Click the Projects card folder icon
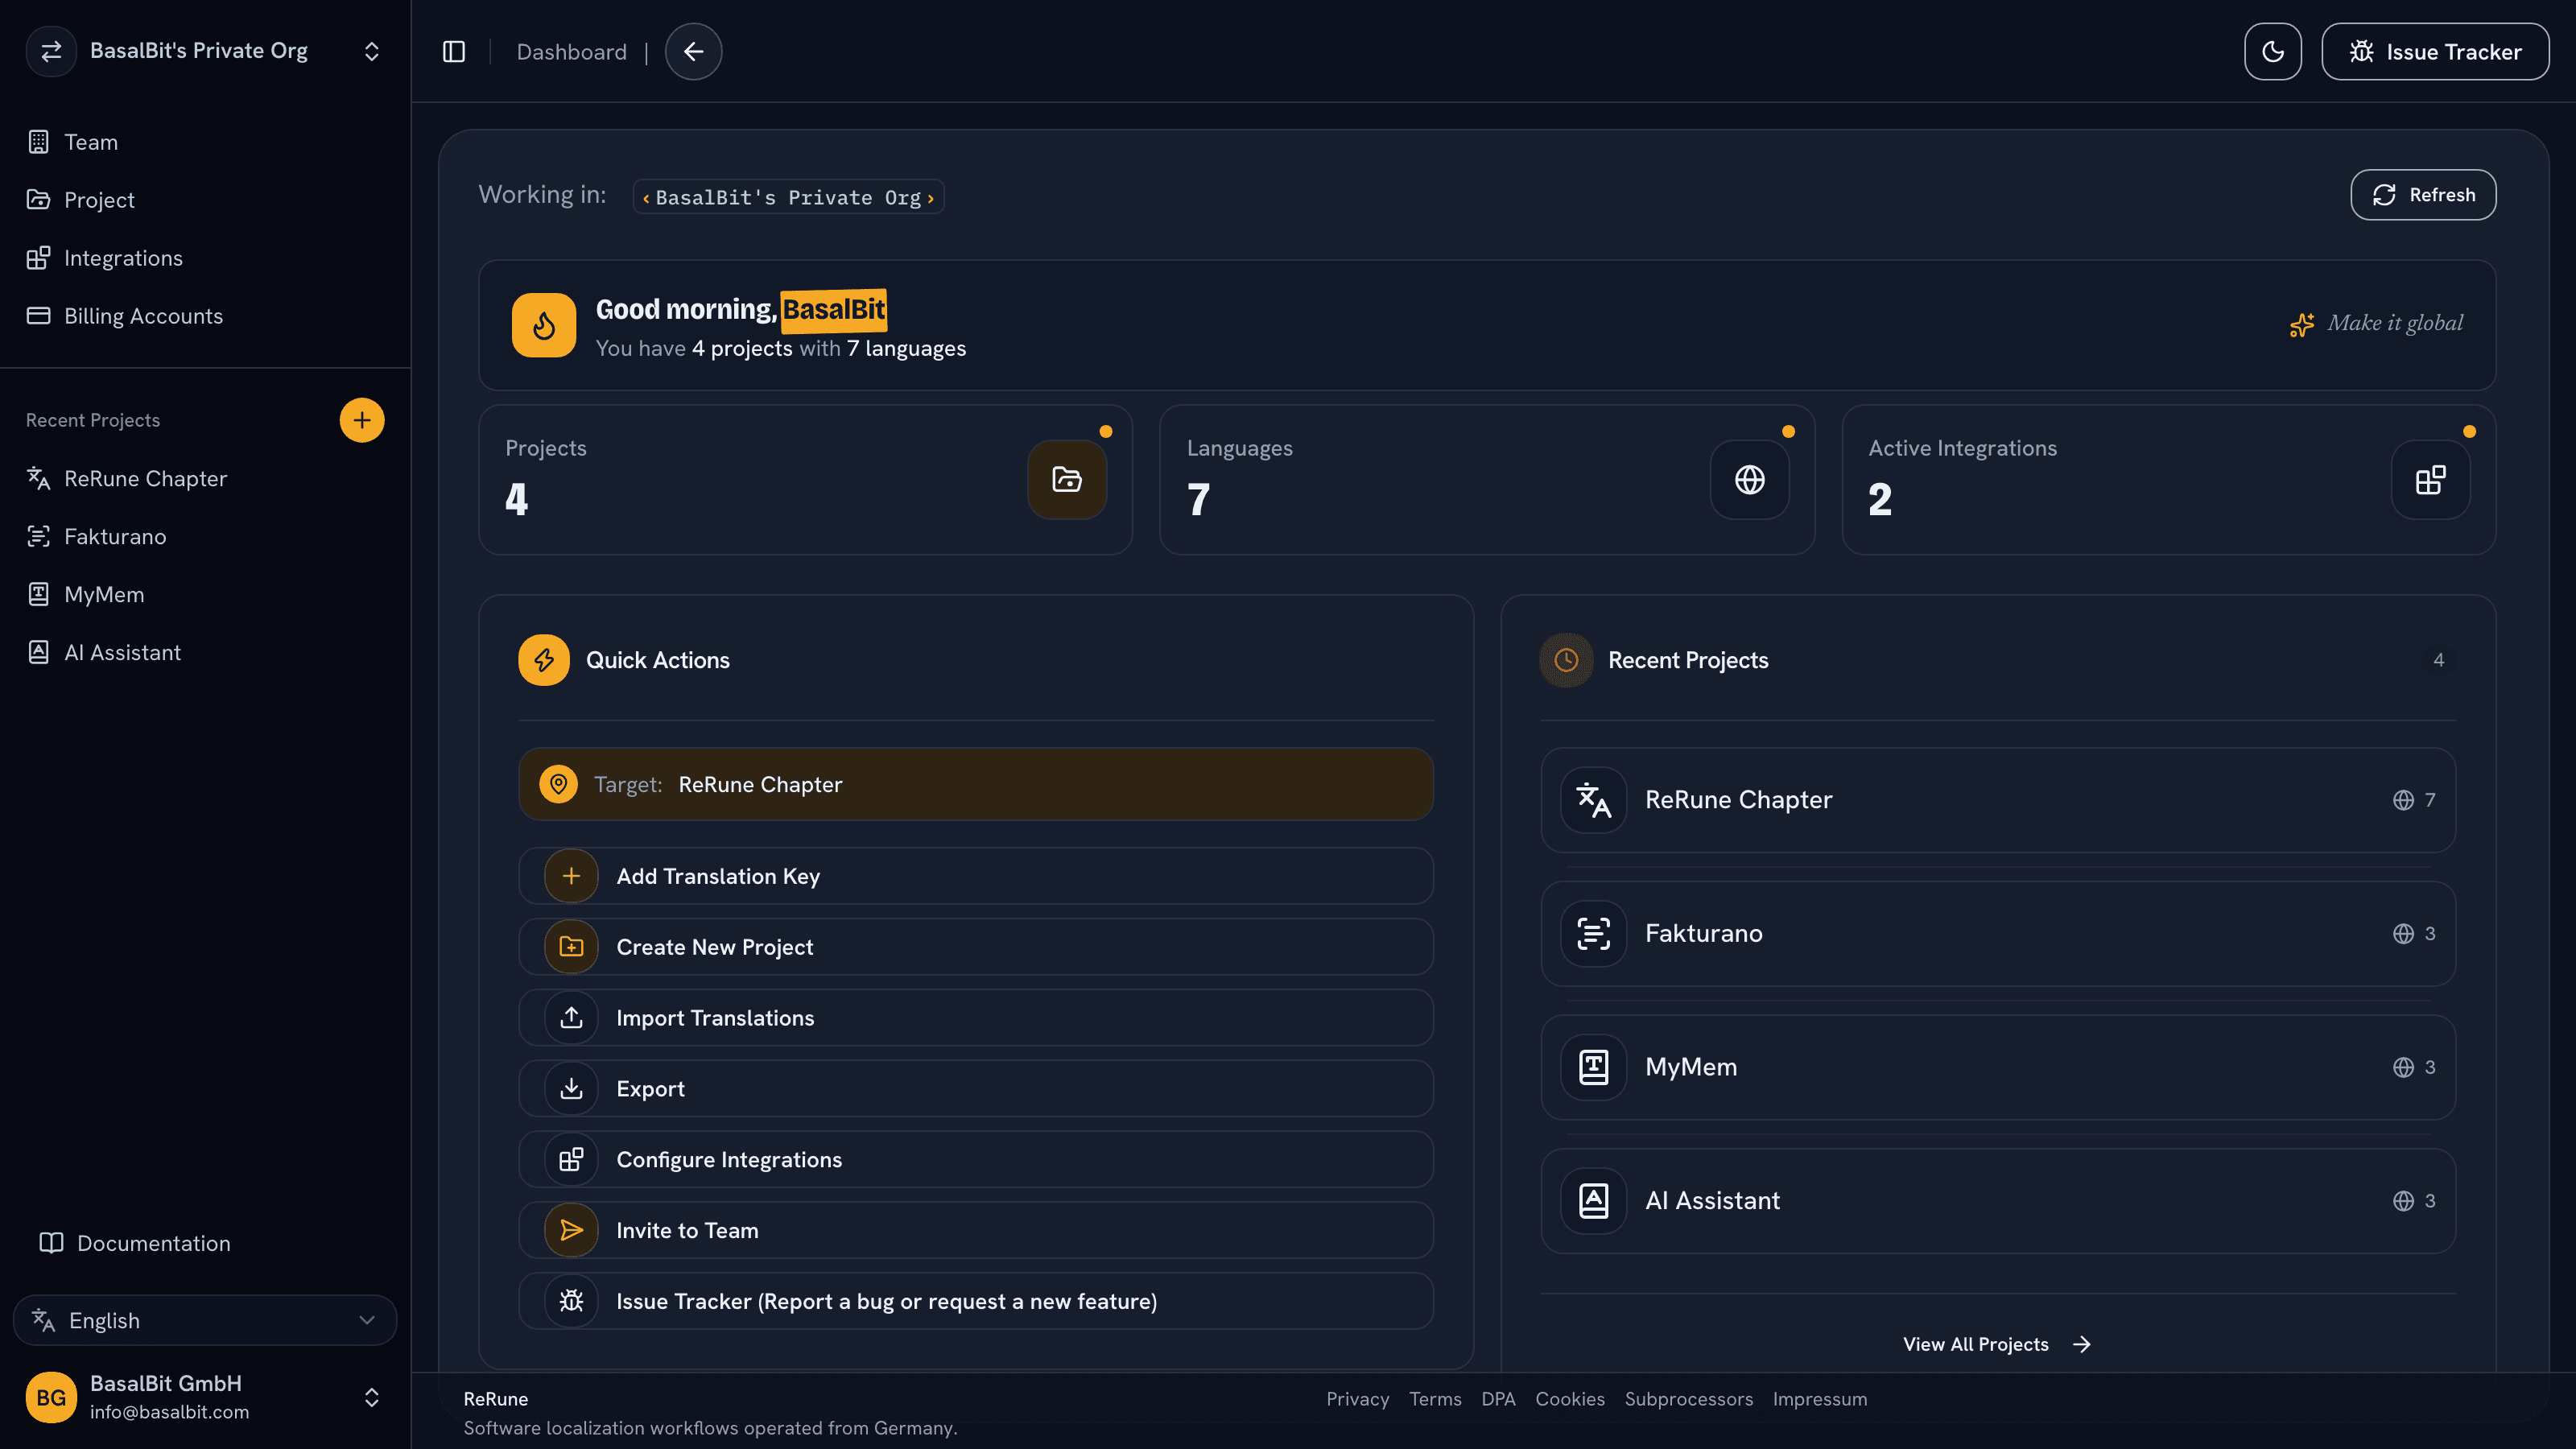This screenshot has width=2576, height=1449. 1067,480
